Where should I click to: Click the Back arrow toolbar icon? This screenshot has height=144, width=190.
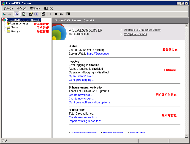tap(4, 14)
